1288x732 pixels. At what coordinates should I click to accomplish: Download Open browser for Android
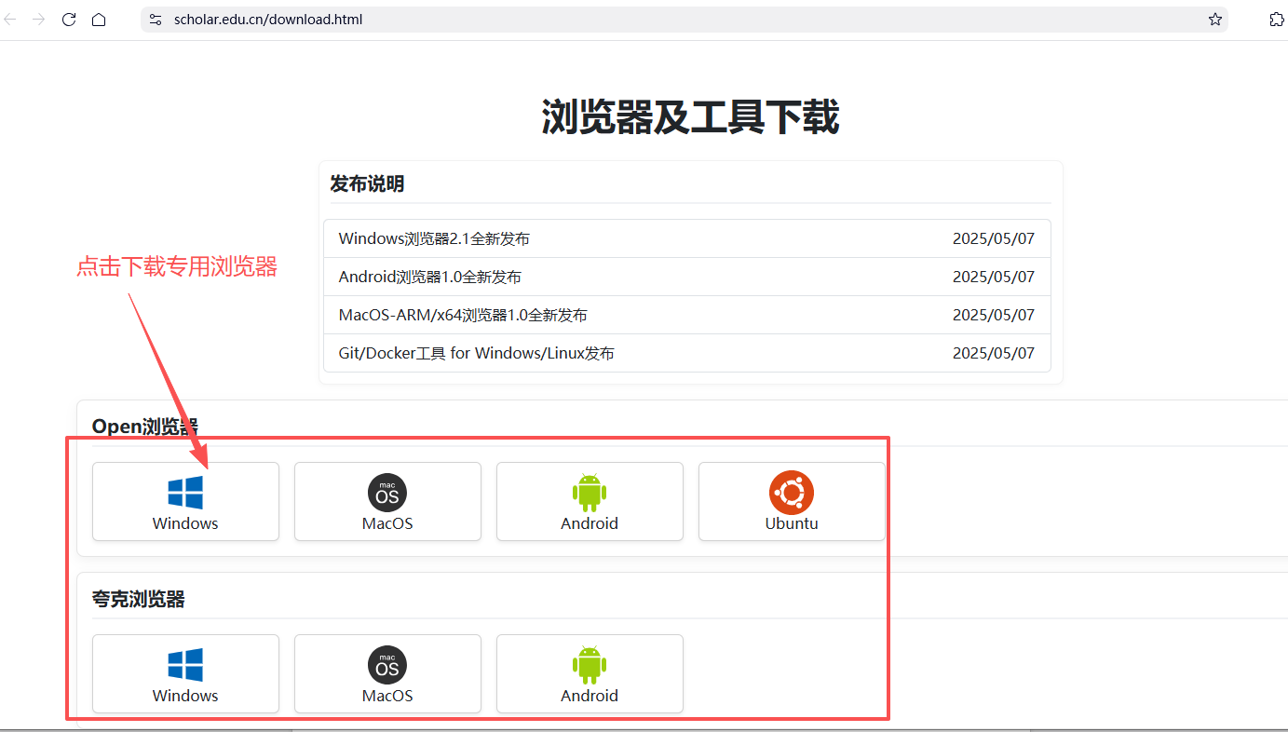click(590, 501)
